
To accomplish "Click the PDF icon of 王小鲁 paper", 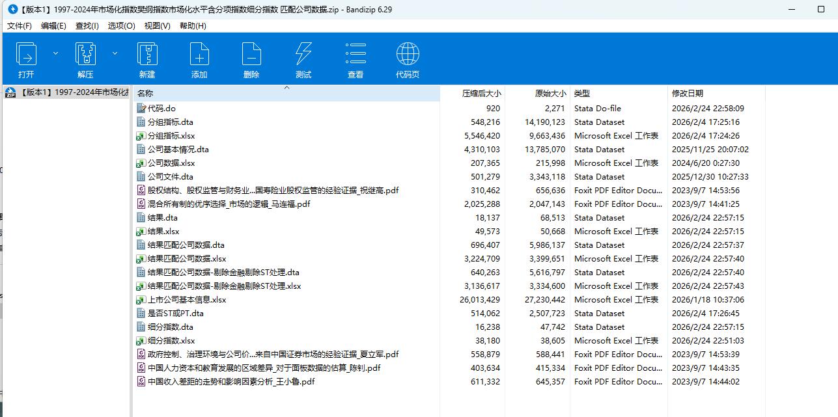I will tap(141, 382).
